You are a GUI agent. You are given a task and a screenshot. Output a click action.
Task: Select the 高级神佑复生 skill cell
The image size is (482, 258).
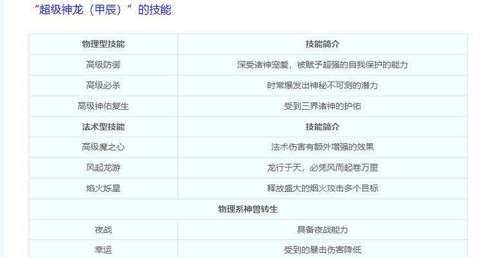click(103, 107)
